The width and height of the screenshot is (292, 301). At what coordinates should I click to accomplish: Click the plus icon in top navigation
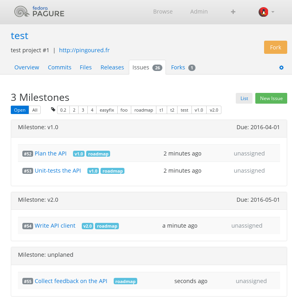point(233,12)
